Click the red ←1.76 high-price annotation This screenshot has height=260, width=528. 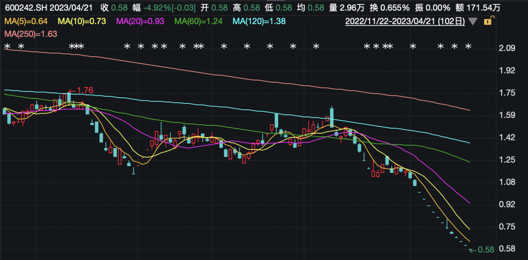[81, 91]
